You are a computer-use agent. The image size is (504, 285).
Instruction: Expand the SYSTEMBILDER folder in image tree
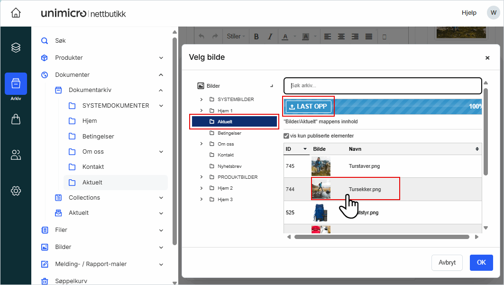pyautogui.click(x=201, y=100)
